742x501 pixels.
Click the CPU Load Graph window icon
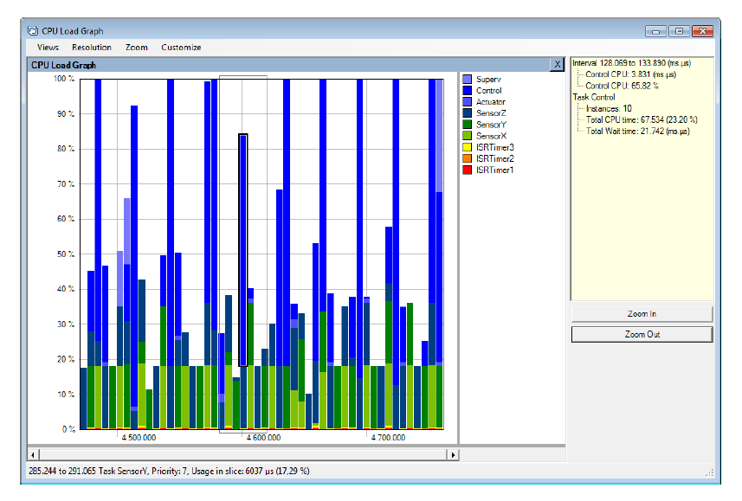pos(33,30)
